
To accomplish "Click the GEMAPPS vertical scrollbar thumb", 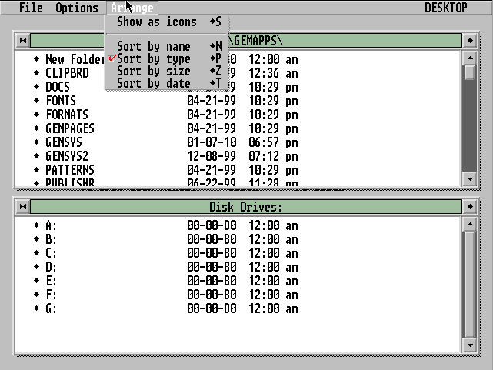I will [x=470, y=72].
